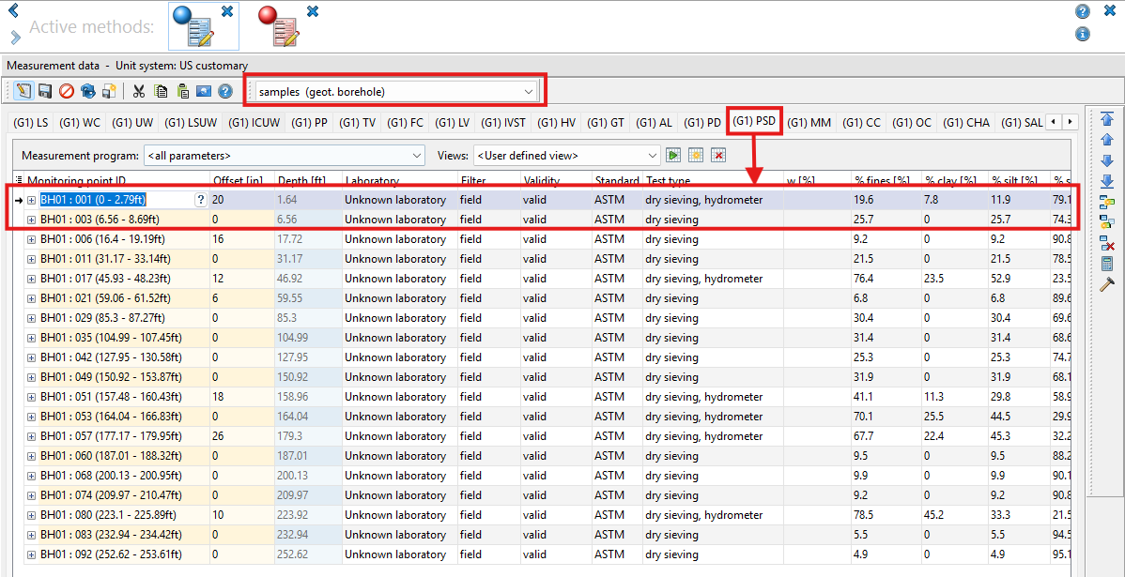Screen dimensions: 1125x577
Task: Switch to the (G1) PSD tab
Action: click(x=754, y=121)
